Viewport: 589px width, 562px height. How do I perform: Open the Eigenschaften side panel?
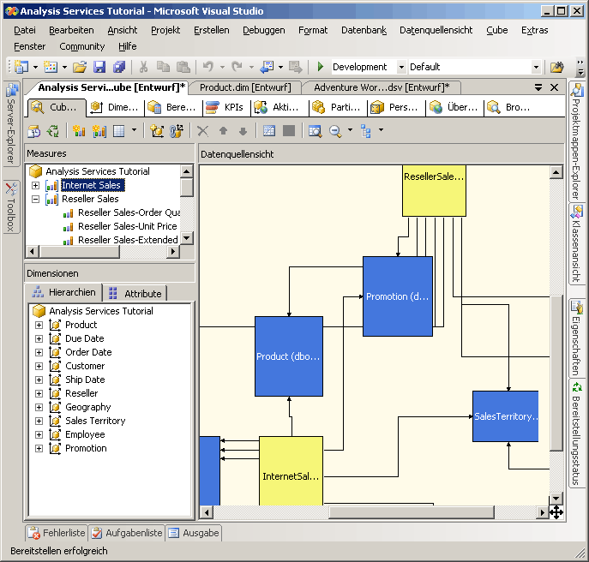point(576,338)
